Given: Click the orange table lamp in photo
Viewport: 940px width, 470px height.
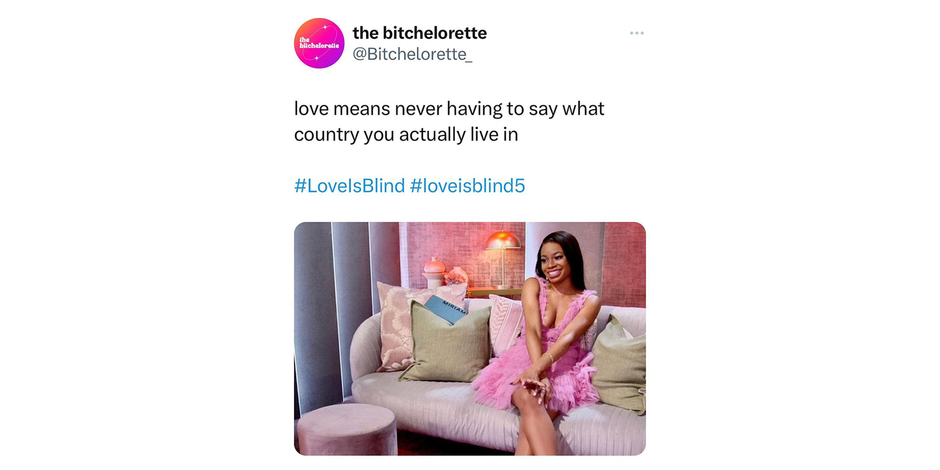Looking at the screenshot, I should pos(503,256).
